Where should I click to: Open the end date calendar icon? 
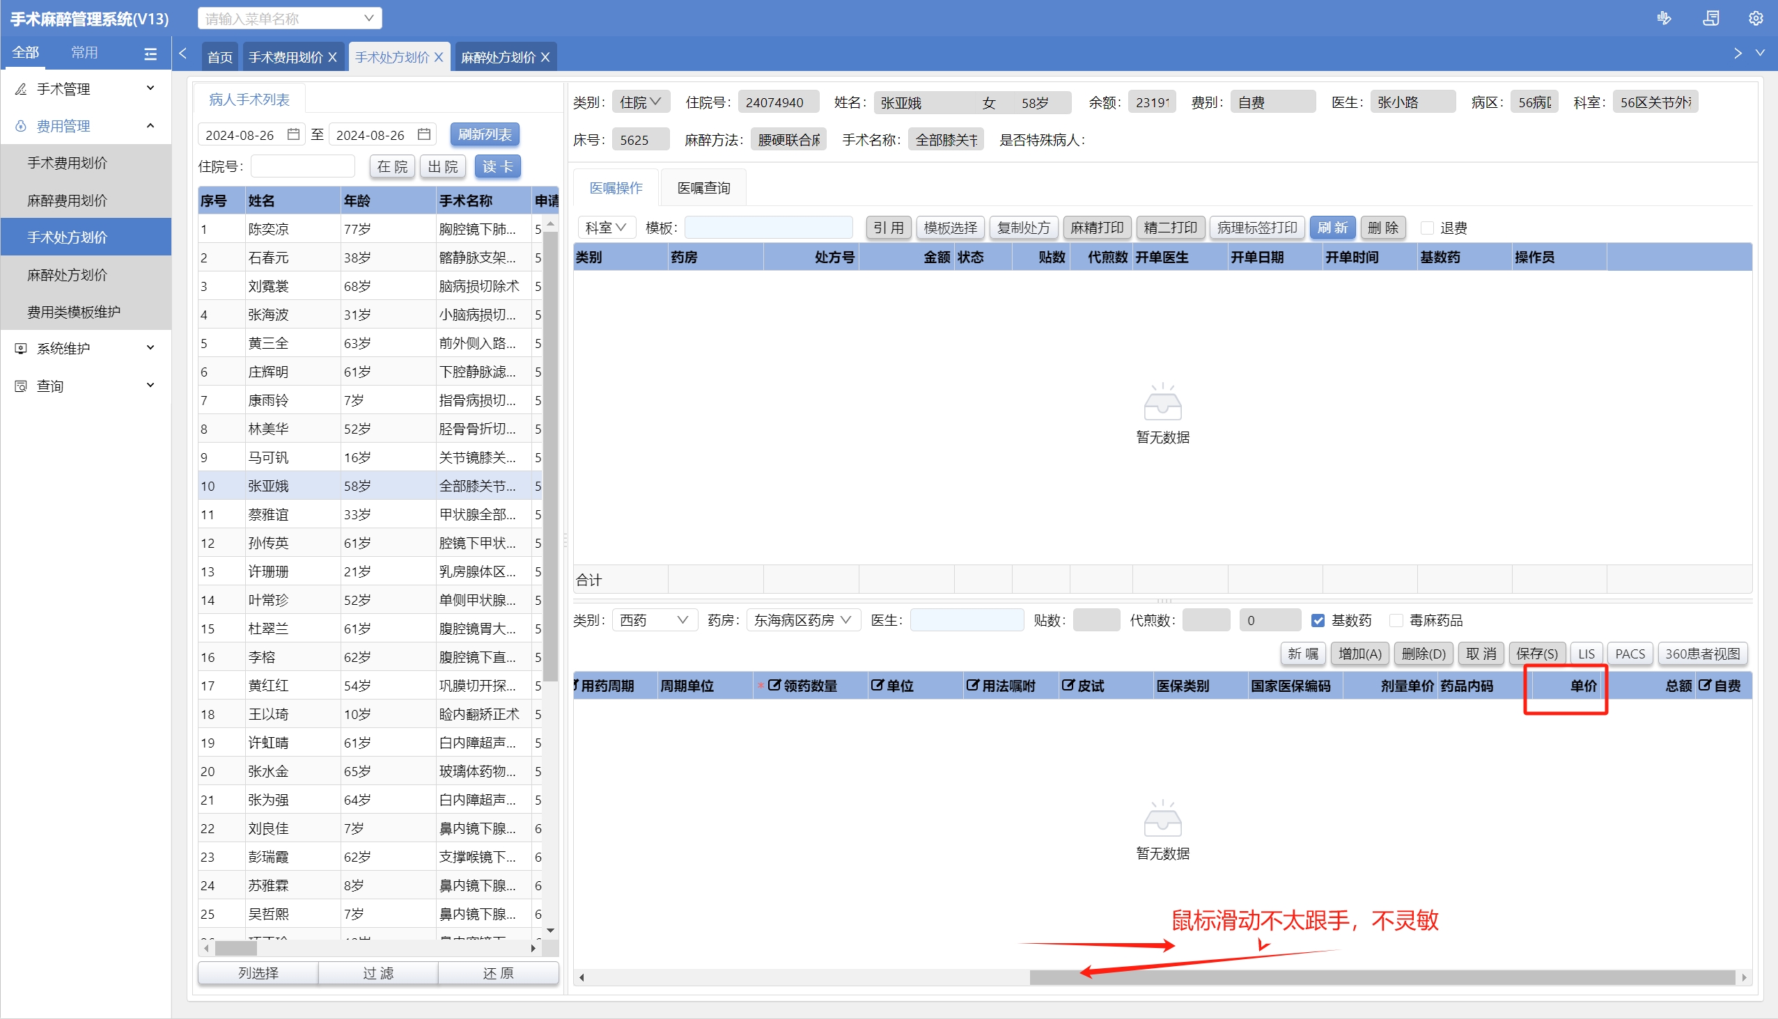[423, 134]
